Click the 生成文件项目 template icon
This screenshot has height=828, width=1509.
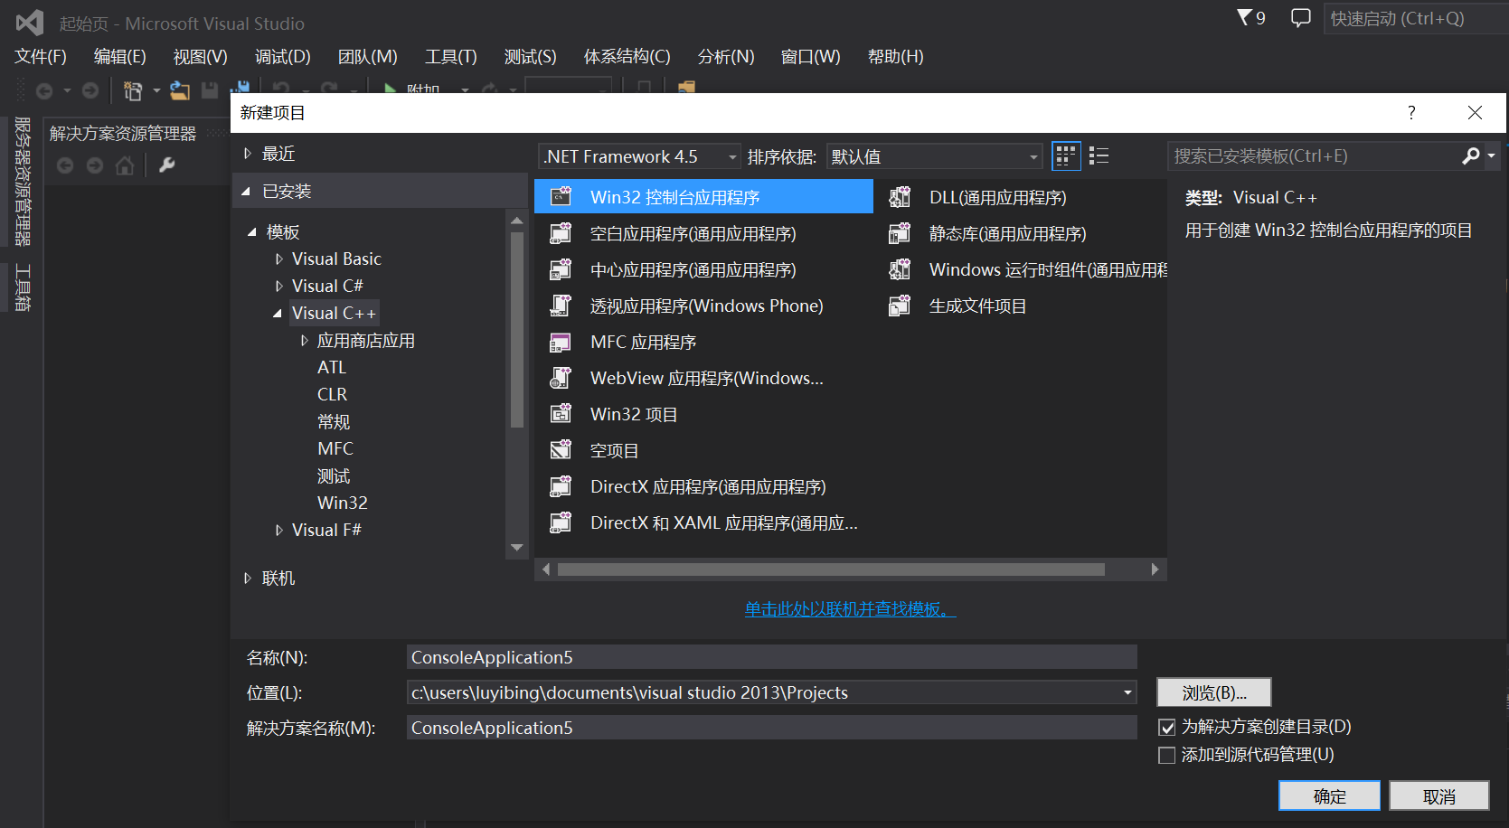[x=900, y=306]
